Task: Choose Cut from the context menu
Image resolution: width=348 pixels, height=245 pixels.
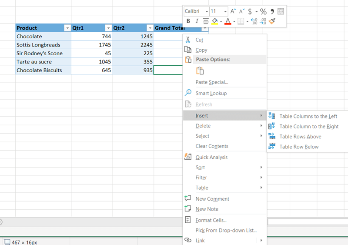Action: 224,40
